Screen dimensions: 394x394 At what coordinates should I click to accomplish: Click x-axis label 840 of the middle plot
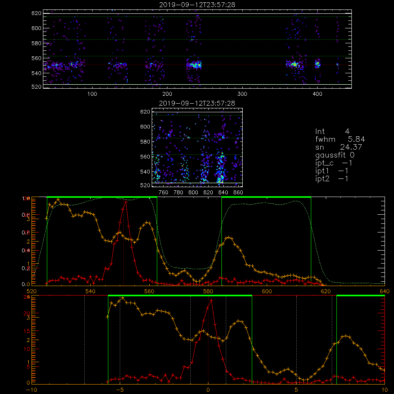point(223,193)
